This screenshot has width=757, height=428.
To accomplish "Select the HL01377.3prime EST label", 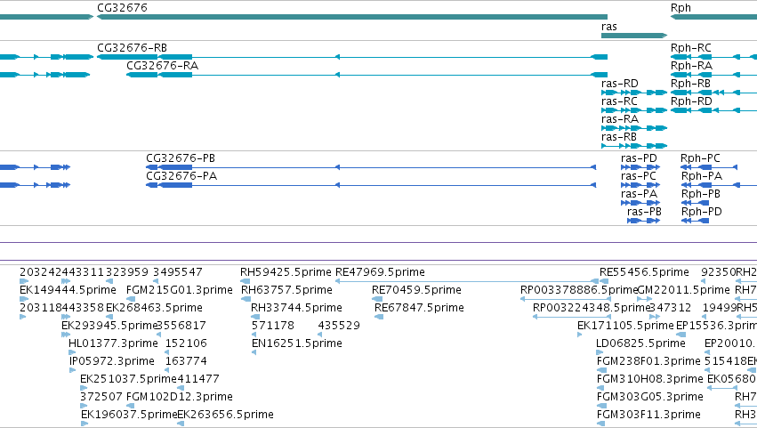I will tap(113, 344).
